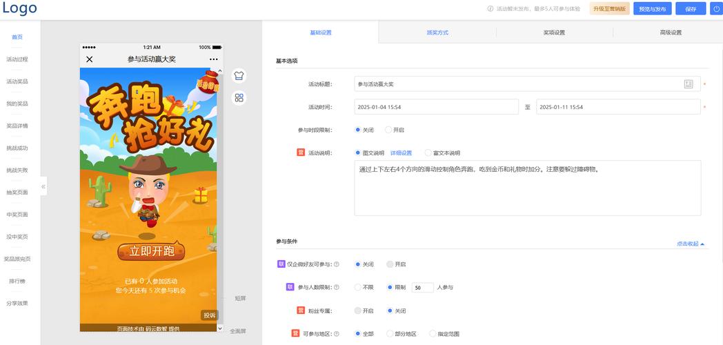Open the four-squares module icon beside preview
723x345 pixels.
coord(239,98)
